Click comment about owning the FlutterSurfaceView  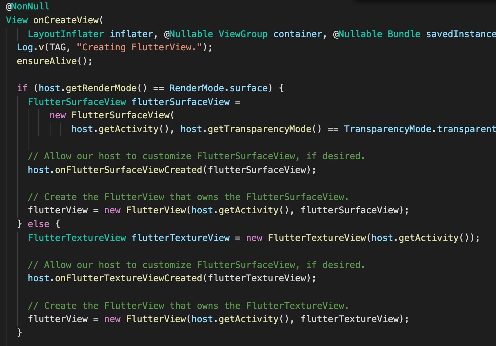pos(188,197)
